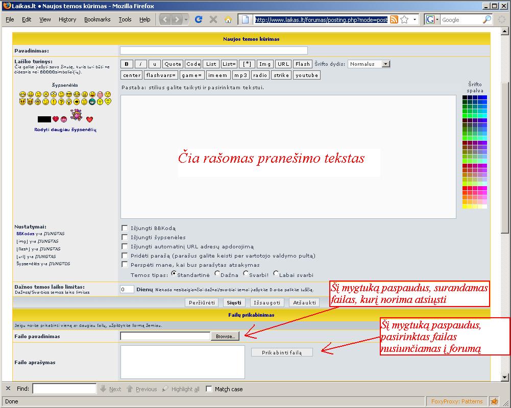Expand the address bar history dropdown arrow
Image resolution: width=511 pixels, height=408 pixels.
pos(415,19)
